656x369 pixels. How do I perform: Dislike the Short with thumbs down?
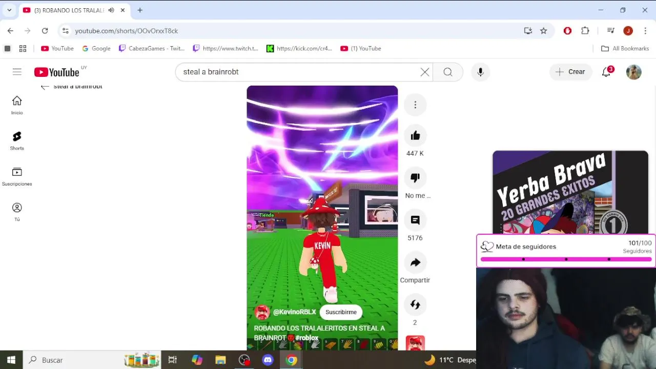[x=415, y=178]
